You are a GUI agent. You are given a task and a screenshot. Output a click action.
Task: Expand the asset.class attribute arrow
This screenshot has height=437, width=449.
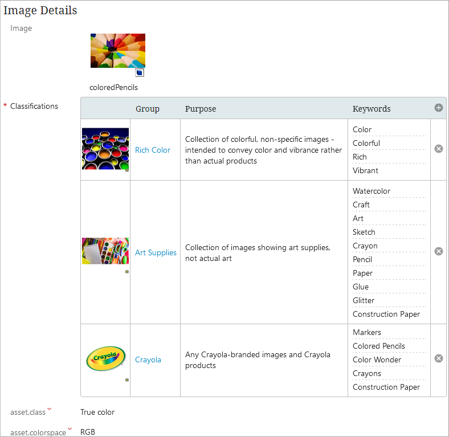click(x=50, y=409)
